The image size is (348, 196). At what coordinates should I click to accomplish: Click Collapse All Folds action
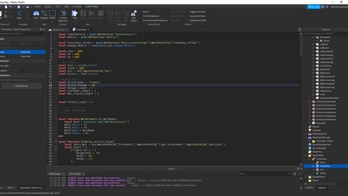coord(198,20)
